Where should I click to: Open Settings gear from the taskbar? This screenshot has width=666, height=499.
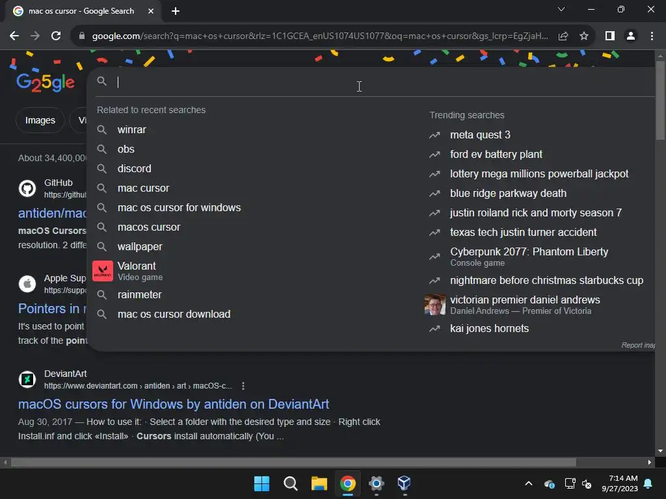tap(377, 483)
